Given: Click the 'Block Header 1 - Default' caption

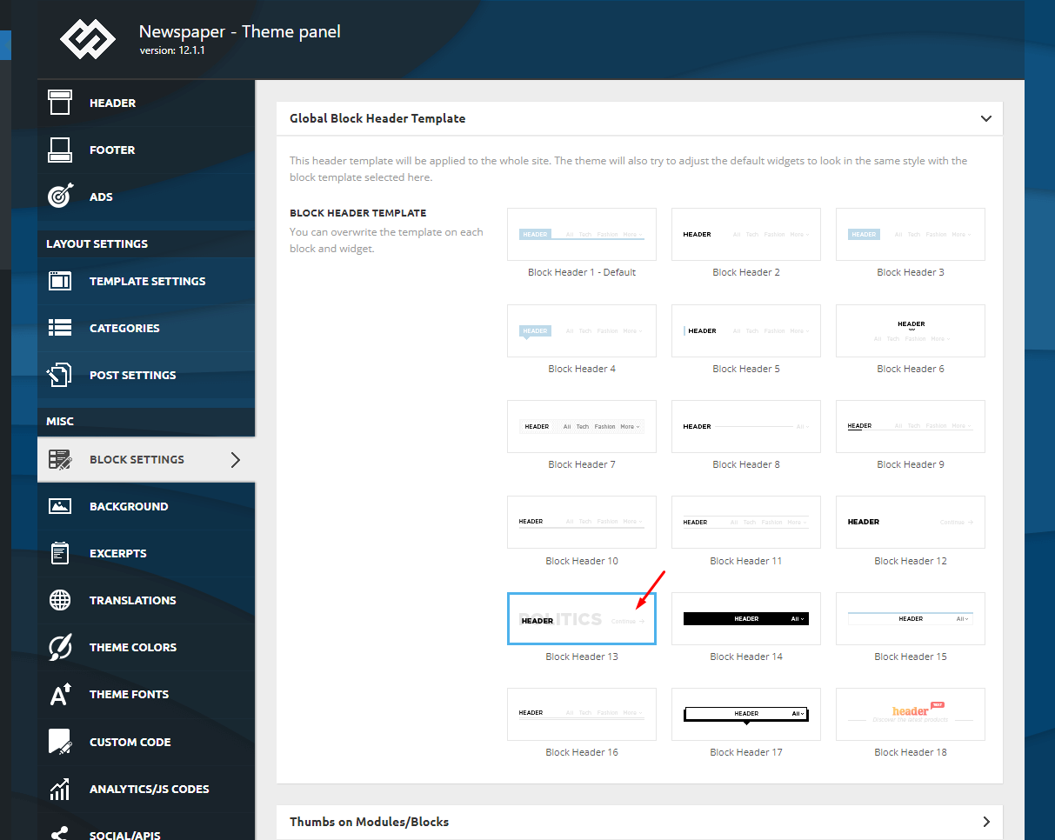Looking at the screenshot, I should click(x=582, y=272).
